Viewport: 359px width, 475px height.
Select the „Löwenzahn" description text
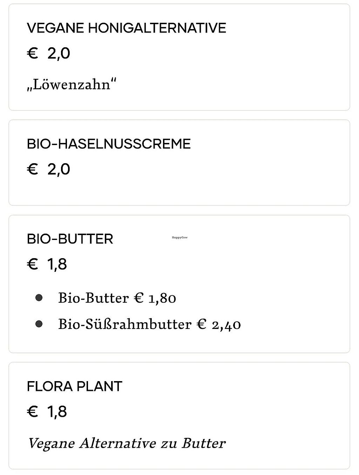[72, 84]
